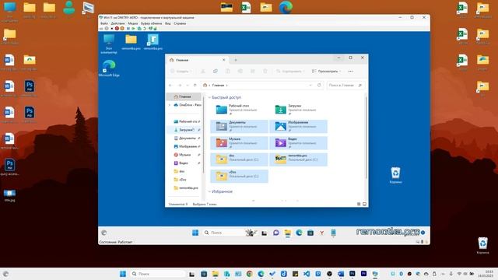Open the Создать dropdown in Explorer toolbar
The image size is (498, 280).
coord(181,72)
